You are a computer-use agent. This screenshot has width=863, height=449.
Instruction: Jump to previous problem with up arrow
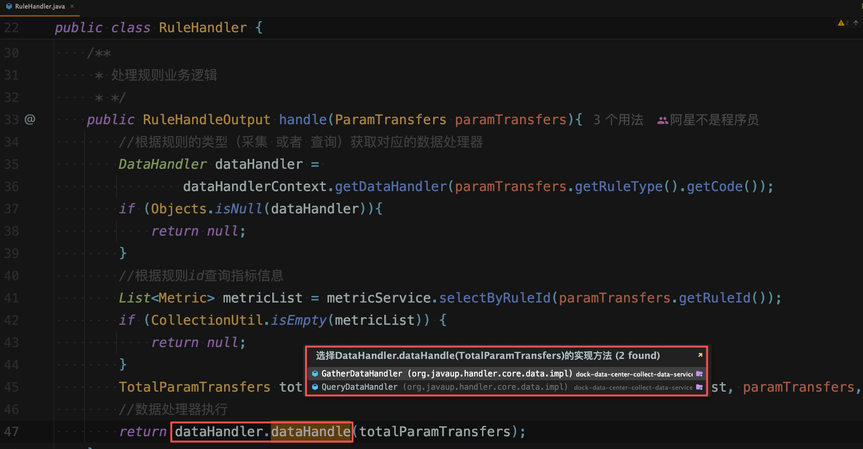(x=856, y=23)
